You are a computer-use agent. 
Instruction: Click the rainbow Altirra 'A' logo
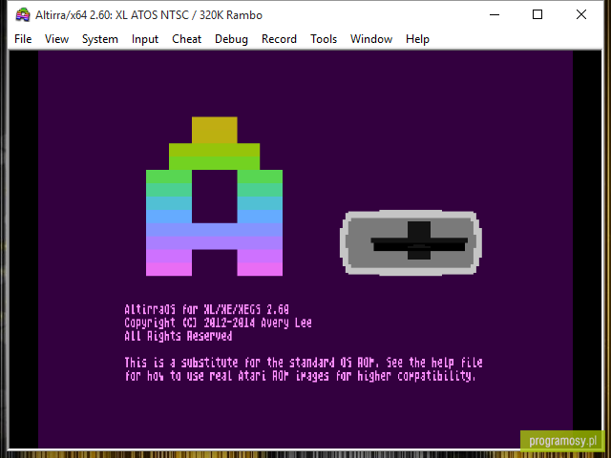pos(214,197)
